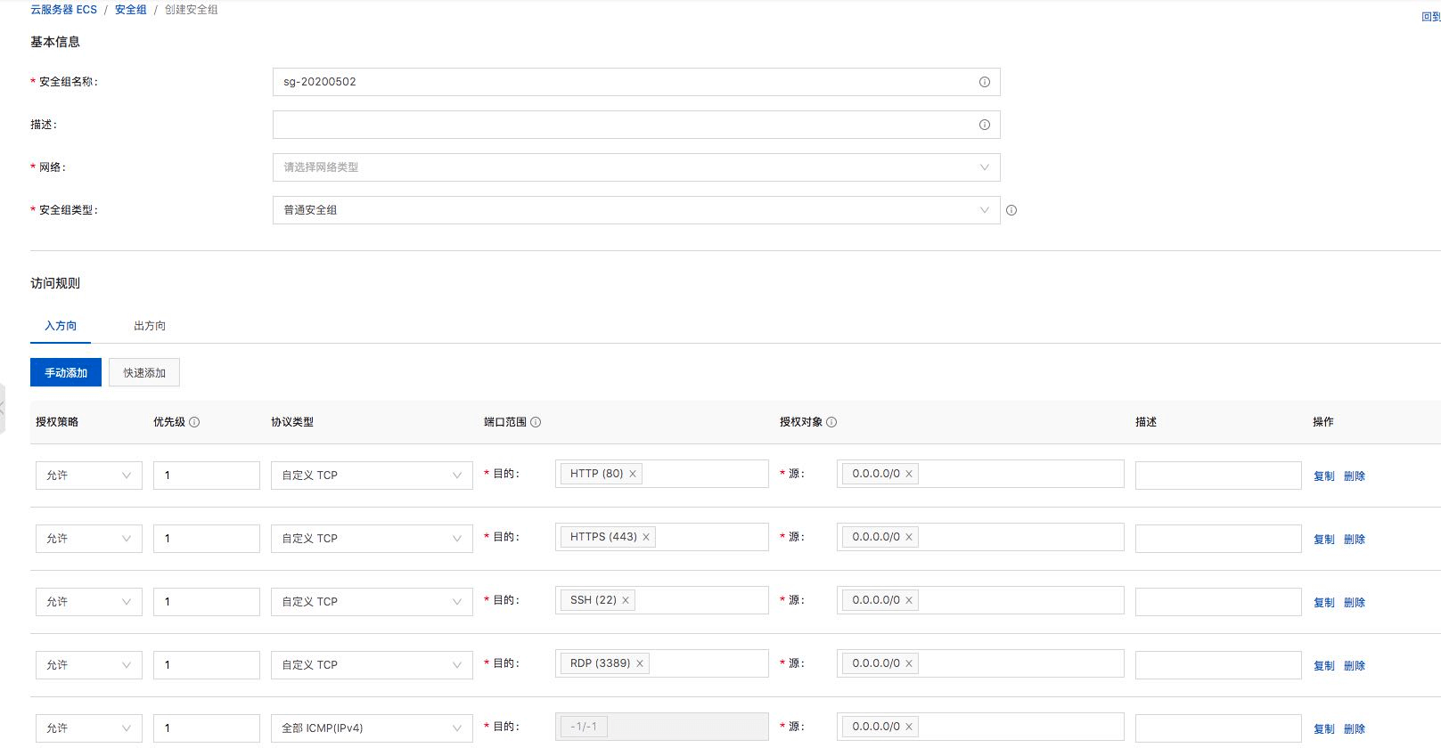The height and width of the screenshot is (756, 1441).
Task: Click the 手动添加 button
Action: [66, 372]
